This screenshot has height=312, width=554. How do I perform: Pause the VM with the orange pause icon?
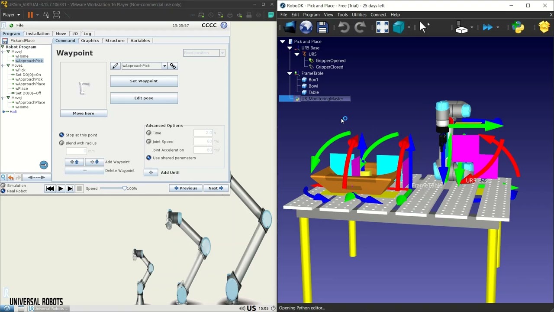coord(30,15)
